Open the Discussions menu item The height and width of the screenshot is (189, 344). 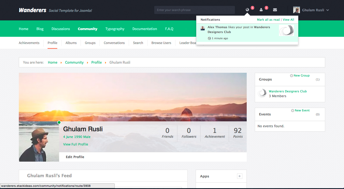point(61,29)
